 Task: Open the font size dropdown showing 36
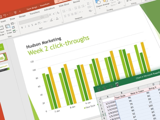tap(48, 16)
